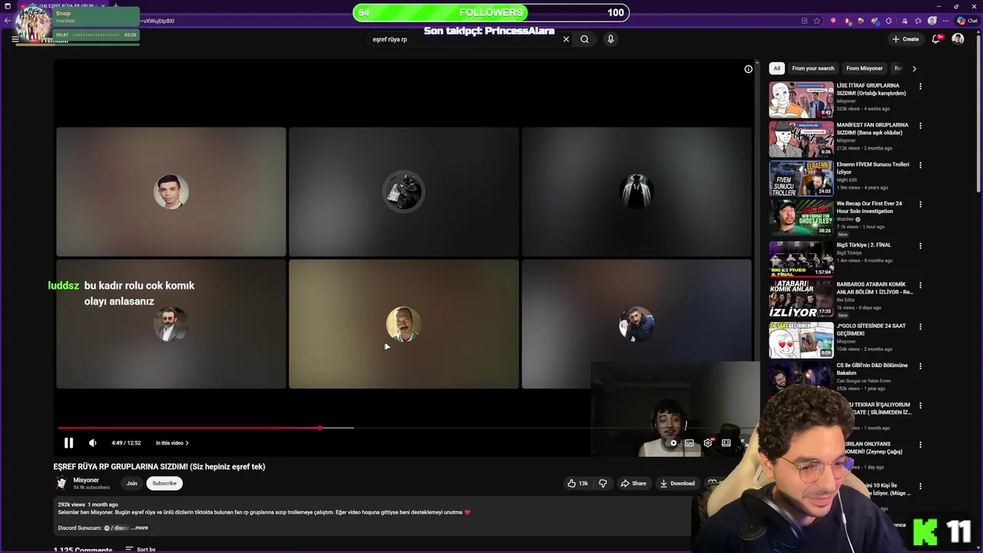The image size is (983, 553).
Task: Open options for the 'We Recap Our First Ever' video
Action: [x=920, y=204]
